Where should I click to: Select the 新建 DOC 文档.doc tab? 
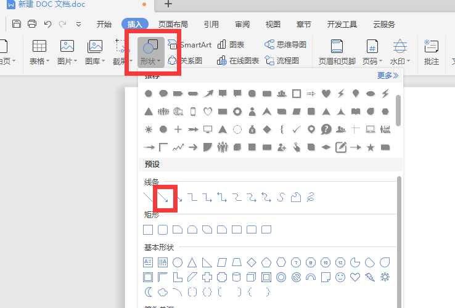(52, 4)
